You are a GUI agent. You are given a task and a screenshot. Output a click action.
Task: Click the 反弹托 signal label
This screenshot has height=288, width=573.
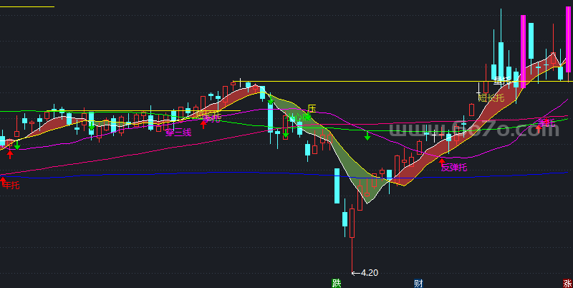click(x=454, y=168)
